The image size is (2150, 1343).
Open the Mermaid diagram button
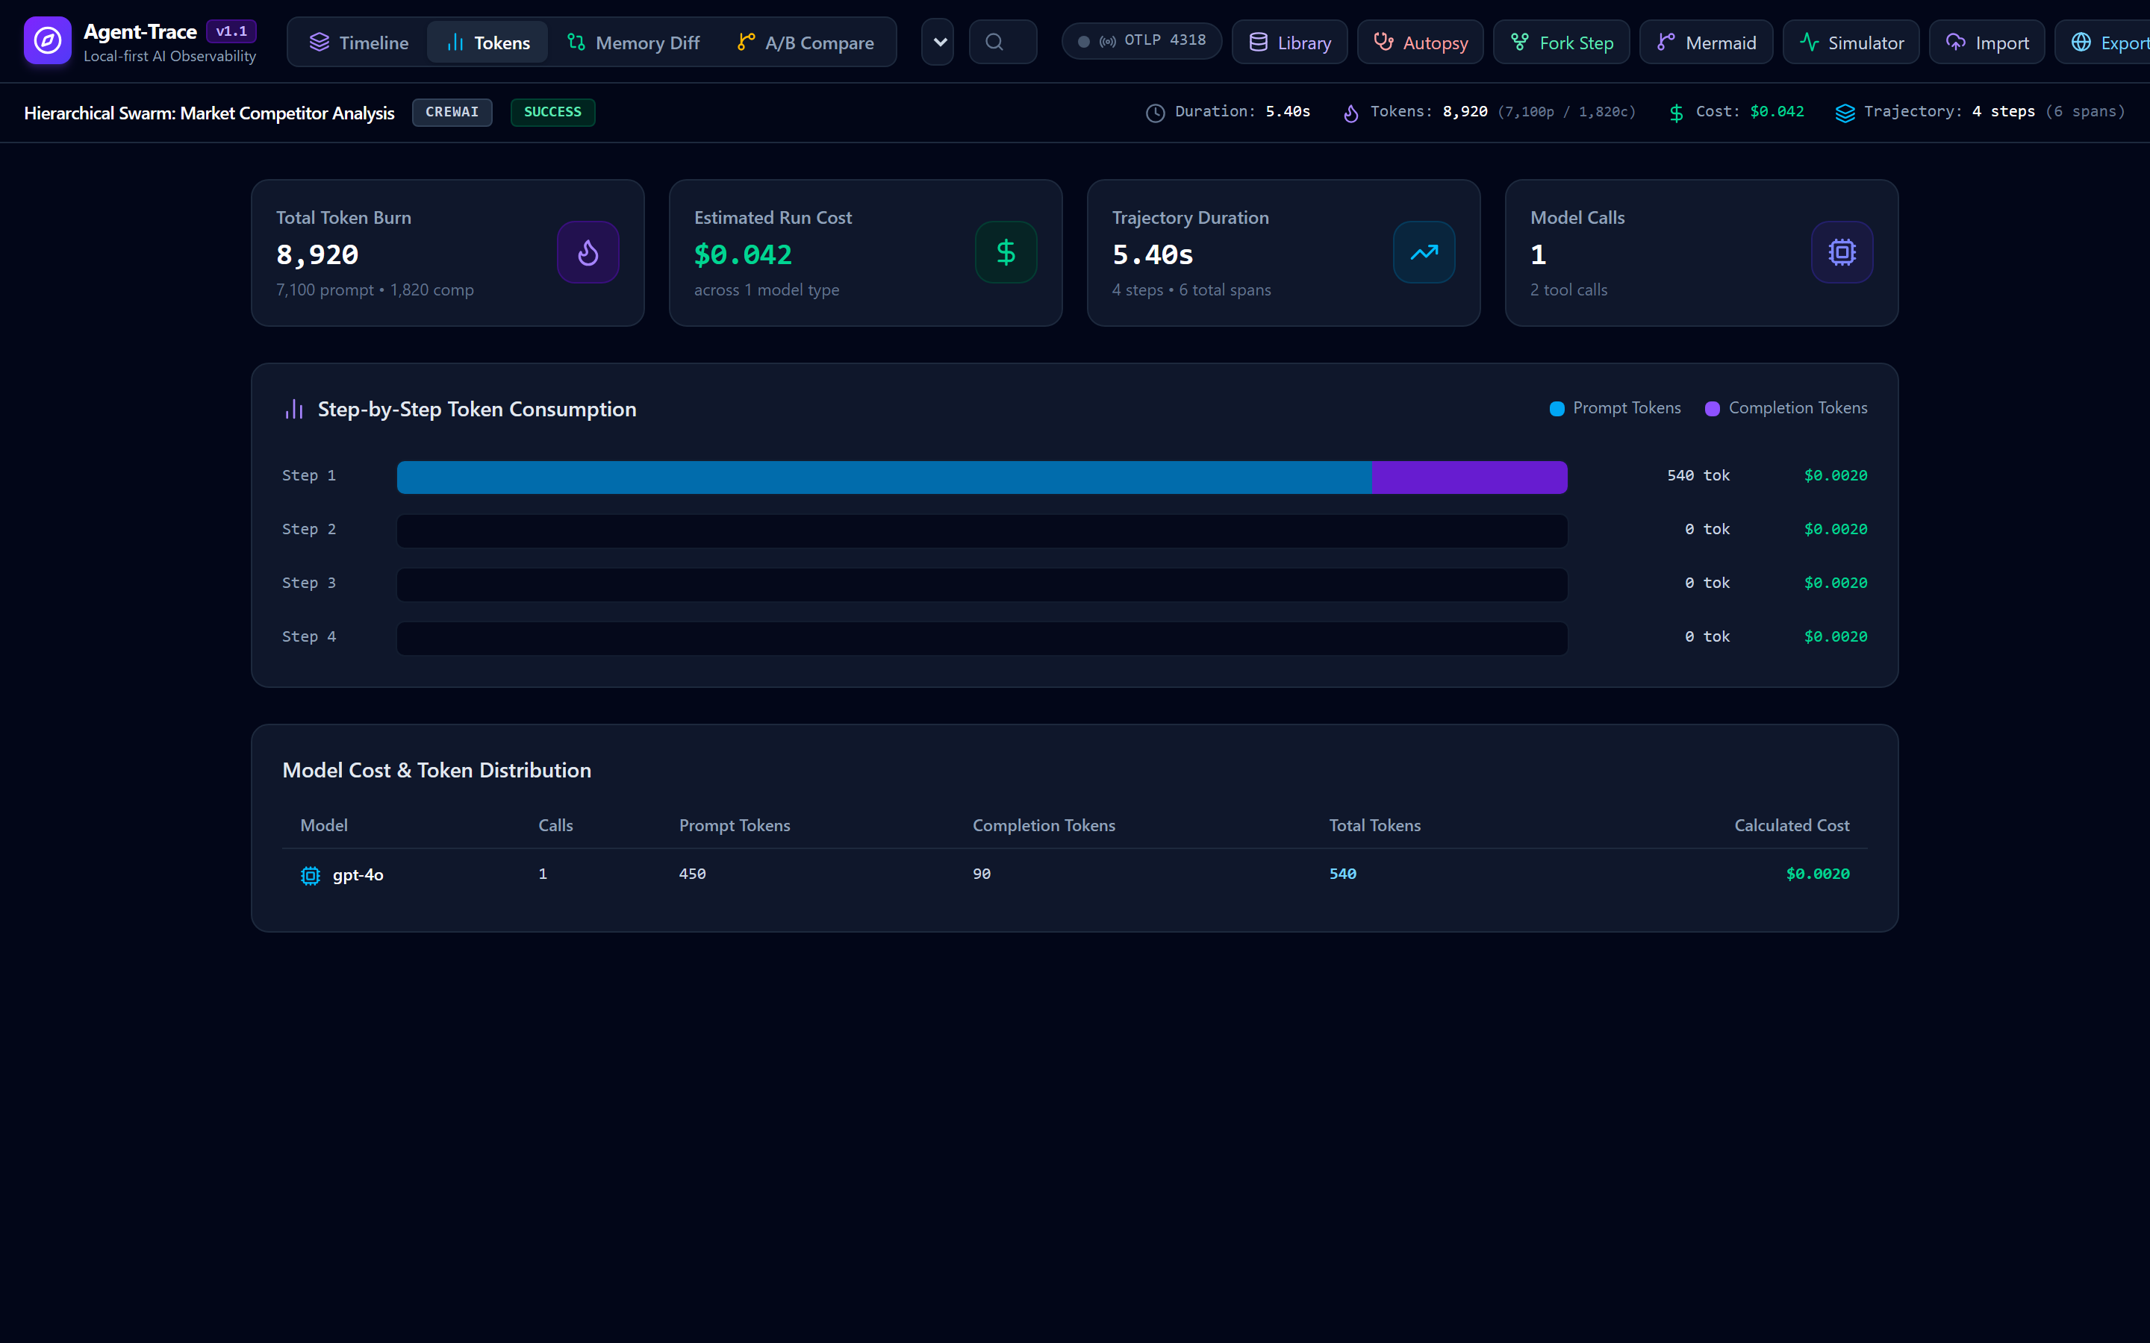1707,43
